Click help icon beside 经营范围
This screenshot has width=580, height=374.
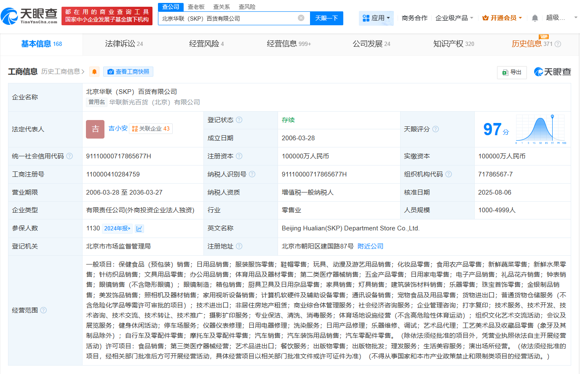pos(43,310)
